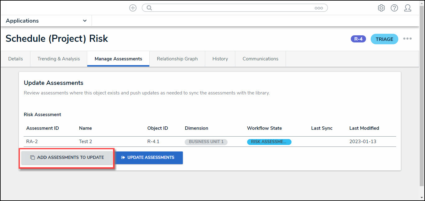Switch to the Details tab
The image size is (425, 201).
pos(16,59)
